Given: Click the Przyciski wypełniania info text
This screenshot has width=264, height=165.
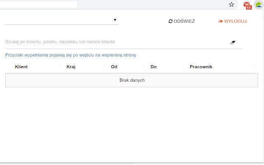Looking at the screenshot, I should coord(71,55).
